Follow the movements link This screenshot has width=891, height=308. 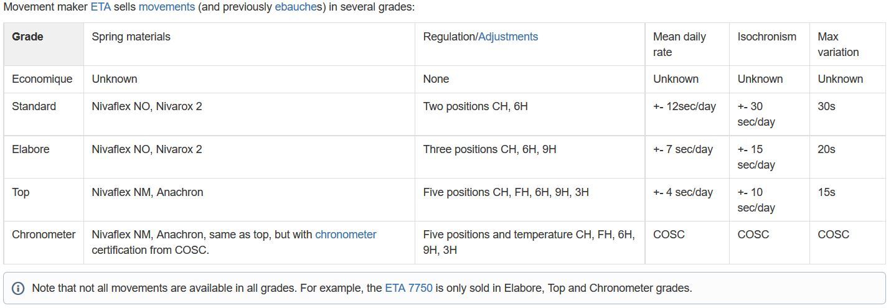(x=166, y=7)
